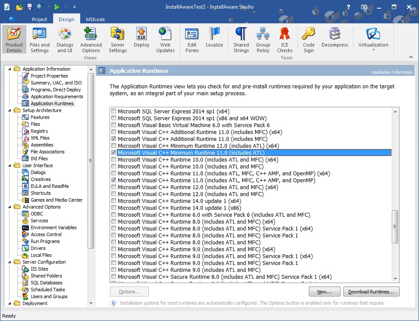The height and width of the screenshot is (321, 419).
Task: Select Project Properties in tree
Action: click(49, 76)
